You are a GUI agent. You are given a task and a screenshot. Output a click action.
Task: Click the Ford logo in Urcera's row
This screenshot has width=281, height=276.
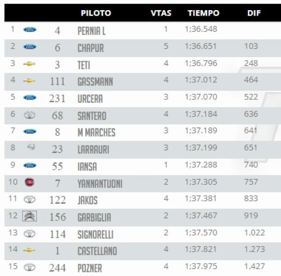[30, 98]
